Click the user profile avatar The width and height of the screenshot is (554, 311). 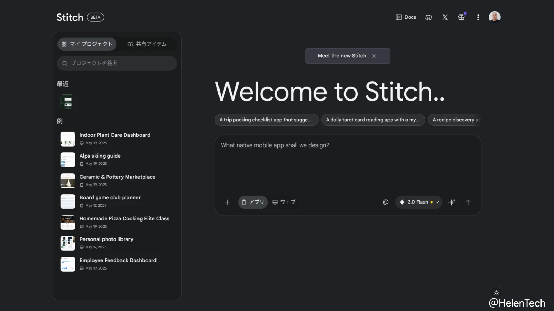point(494,17)
